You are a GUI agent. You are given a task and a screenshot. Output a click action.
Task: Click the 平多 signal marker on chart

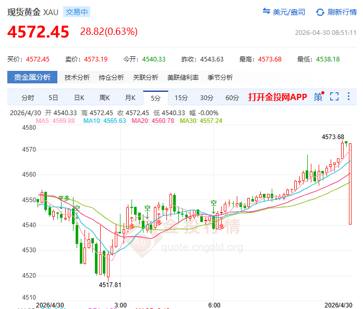64,198
